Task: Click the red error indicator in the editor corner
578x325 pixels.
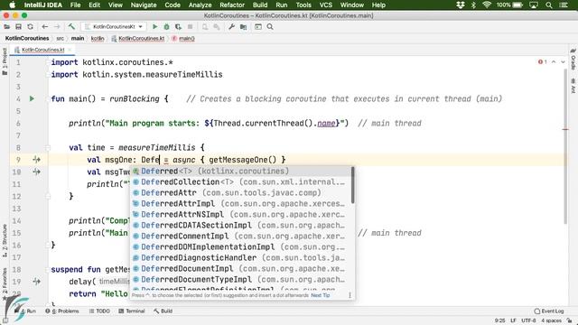Action: point(542,62)
